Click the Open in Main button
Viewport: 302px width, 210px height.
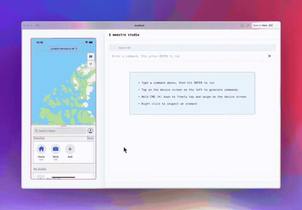click(x=263, y=25)
